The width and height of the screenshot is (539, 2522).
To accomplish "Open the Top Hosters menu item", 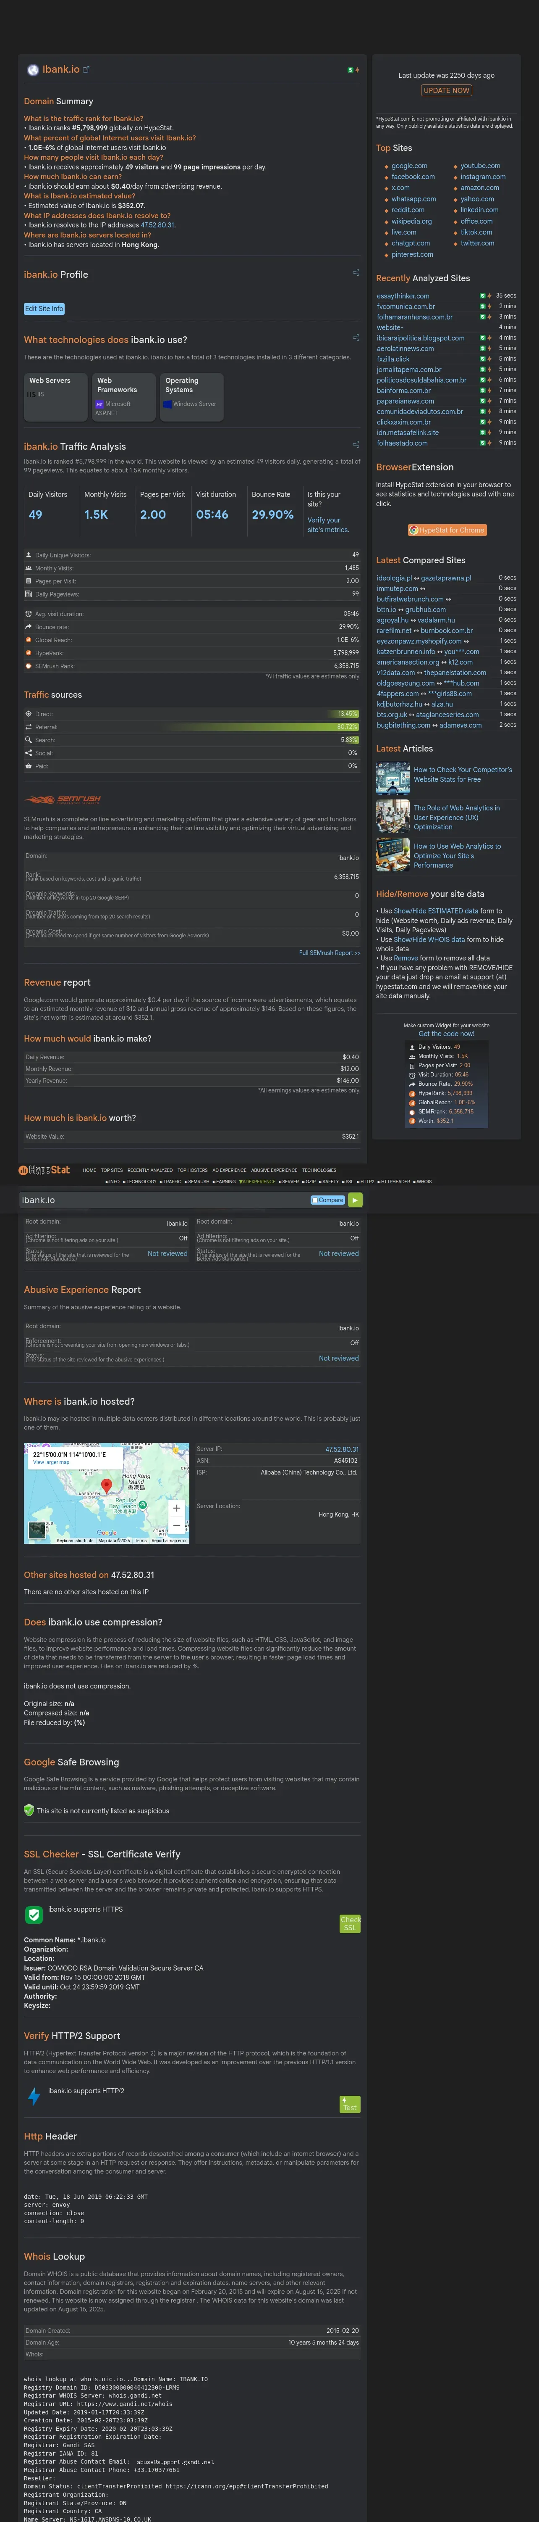I will pyautogui.click(x=193, y=1170).
